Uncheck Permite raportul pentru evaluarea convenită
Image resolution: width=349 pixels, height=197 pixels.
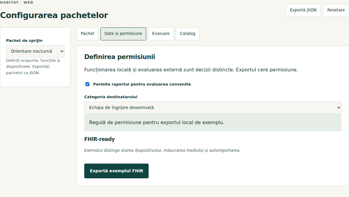[x=88, y=84]
